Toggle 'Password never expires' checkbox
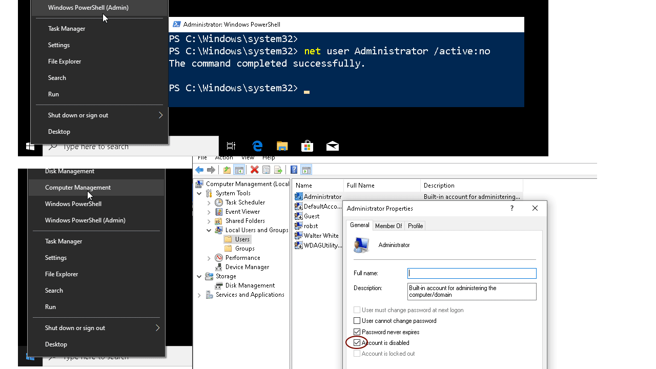The image size is (656, 369). pyautogui.click(x=357, y=332)
